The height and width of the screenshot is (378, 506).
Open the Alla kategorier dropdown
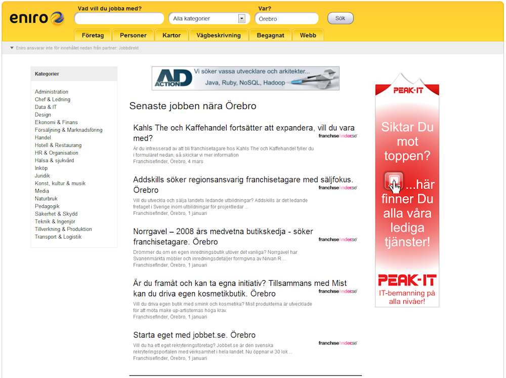coord(209,18)
